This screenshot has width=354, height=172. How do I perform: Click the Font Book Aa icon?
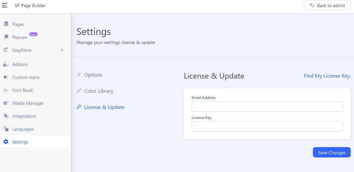(x=6, y=90)
